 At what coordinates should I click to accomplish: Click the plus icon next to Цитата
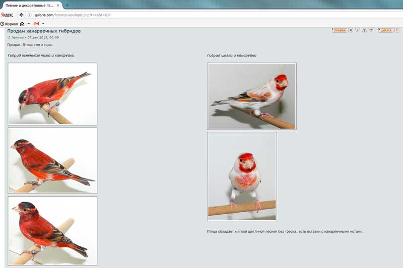tap(397, 30)
